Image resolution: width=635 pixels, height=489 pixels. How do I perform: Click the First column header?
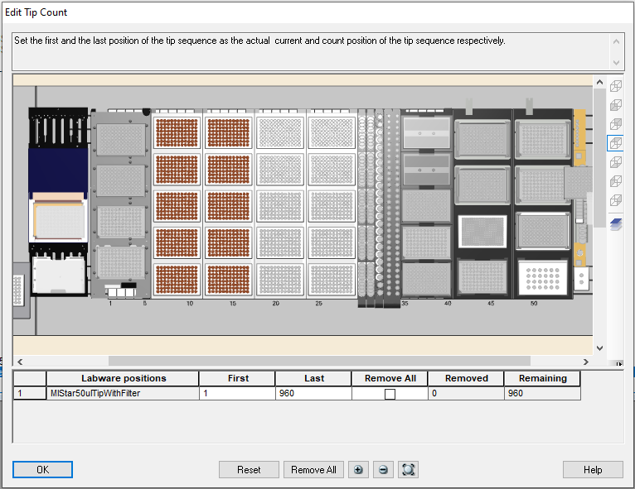[x=237, y=378]
